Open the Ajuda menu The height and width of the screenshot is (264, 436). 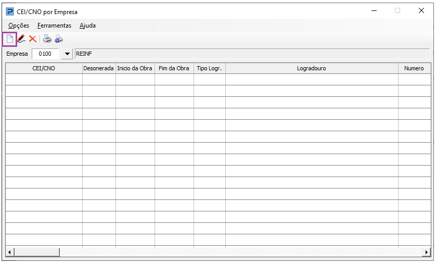click(87, 26)
